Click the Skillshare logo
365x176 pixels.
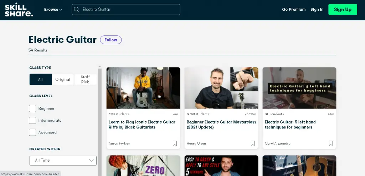pyautogui.click(x=19, y=10)
